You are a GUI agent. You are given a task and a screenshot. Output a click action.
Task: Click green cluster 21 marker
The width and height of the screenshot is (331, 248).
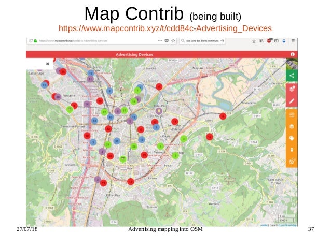pyautogui.click(x=108, y=144)
